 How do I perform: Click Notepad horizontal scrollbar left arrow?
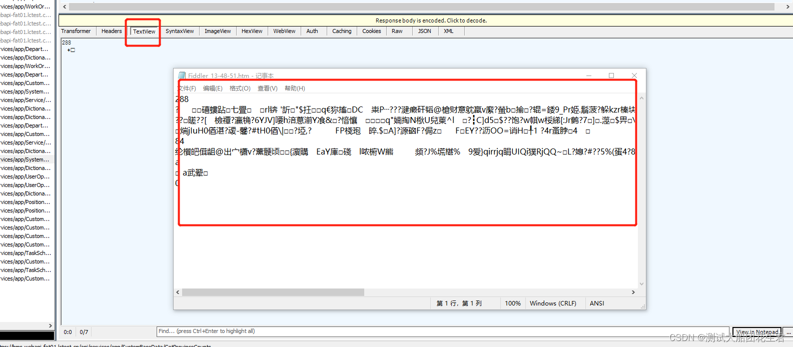(x=178, y=292)
